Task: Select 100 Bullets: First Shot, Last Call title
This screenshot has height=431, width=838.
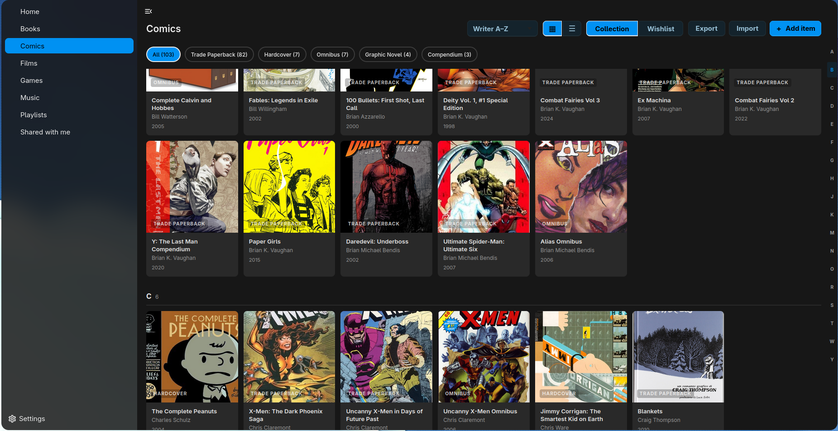Action: click(385, 104)
